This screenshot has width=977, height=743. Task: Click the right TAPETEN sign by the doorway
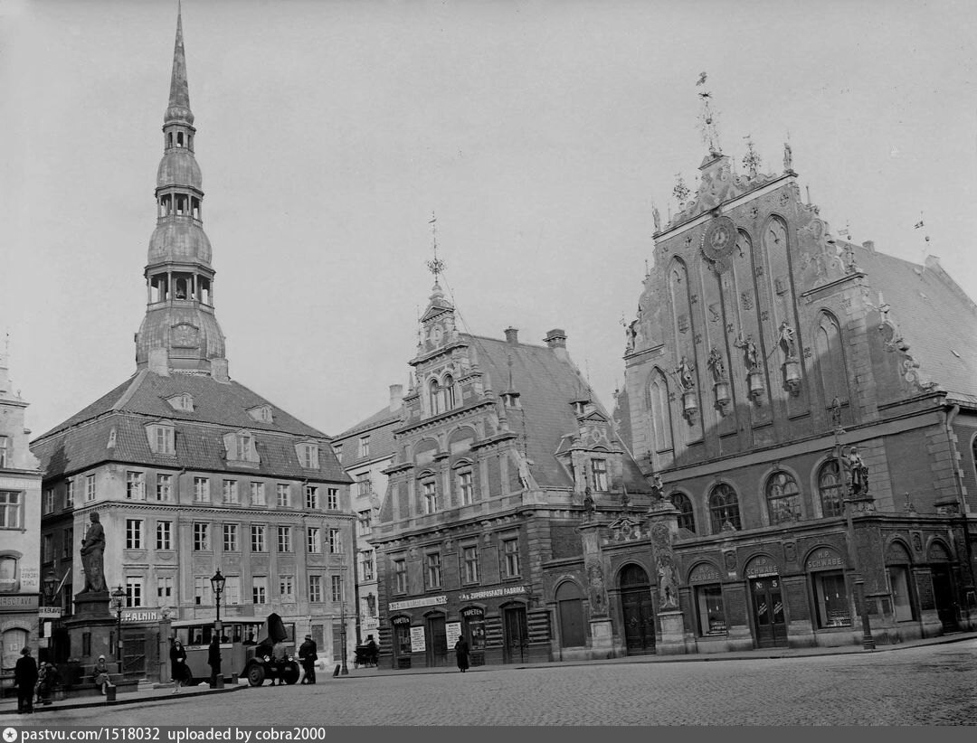[x=473, y=612]
